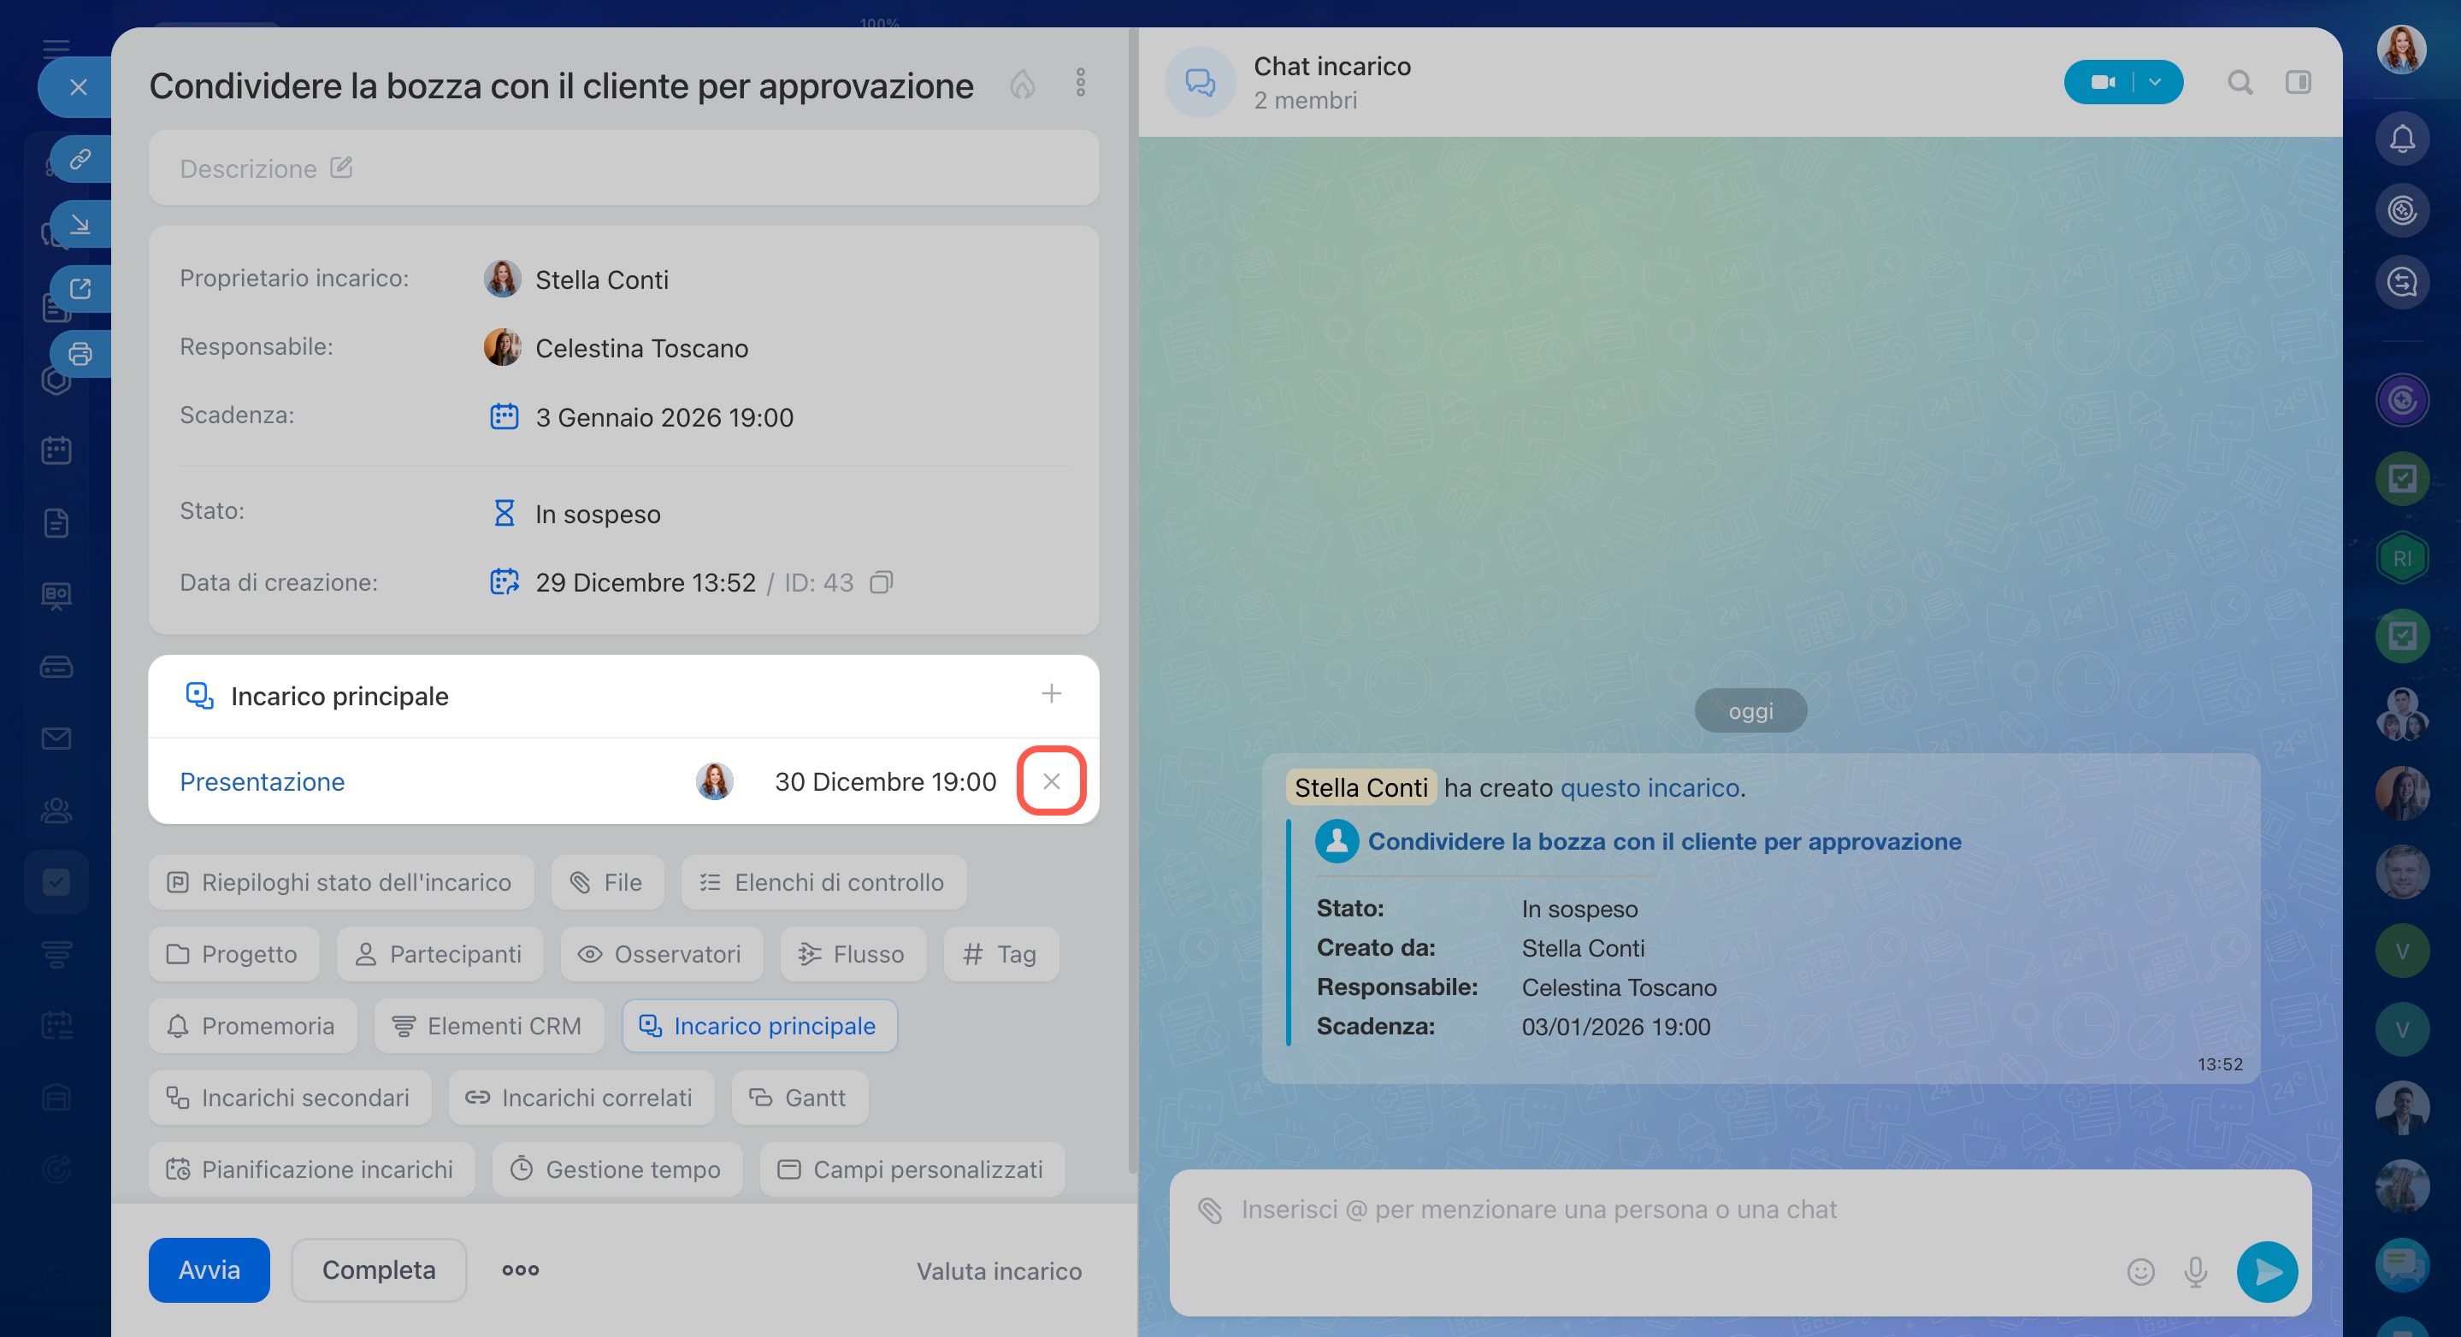
Task: Edit the Descrizione field
Action: [341, 168]
